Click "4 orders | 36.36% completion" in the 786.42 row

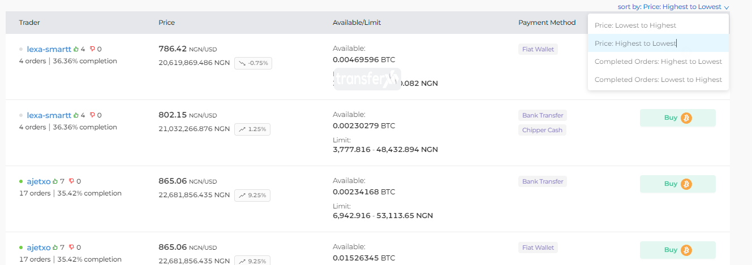tap(68, 61)
